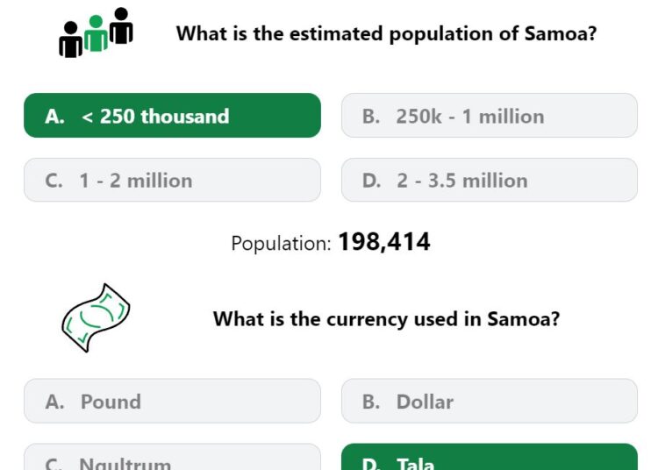The height and width of the screenshot is (470, 658).
Task: Click the 198,414 population figure
Action: tap(384, 242)
